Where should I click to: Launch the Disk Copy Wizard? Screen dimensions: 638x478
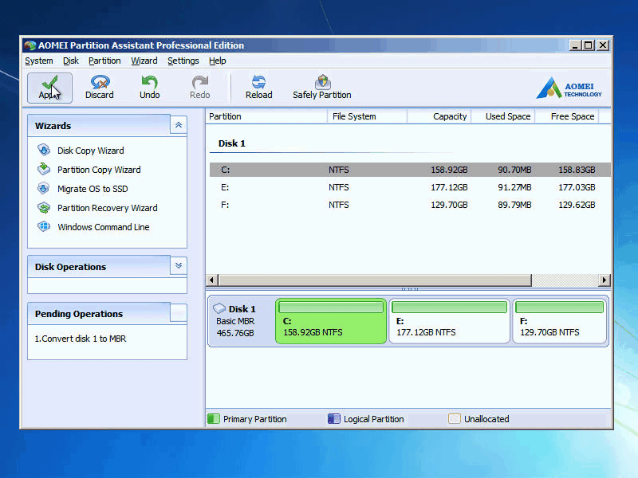tap(90, 151)
